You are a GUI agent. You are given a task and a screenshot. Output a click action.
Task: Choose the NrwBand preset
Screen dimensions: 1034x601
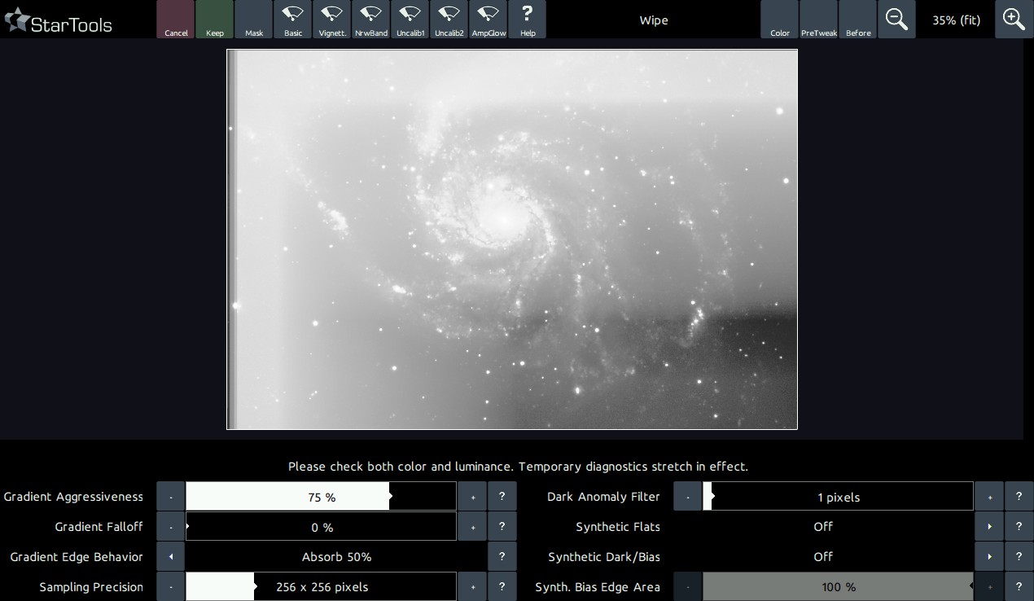(370, 20)
